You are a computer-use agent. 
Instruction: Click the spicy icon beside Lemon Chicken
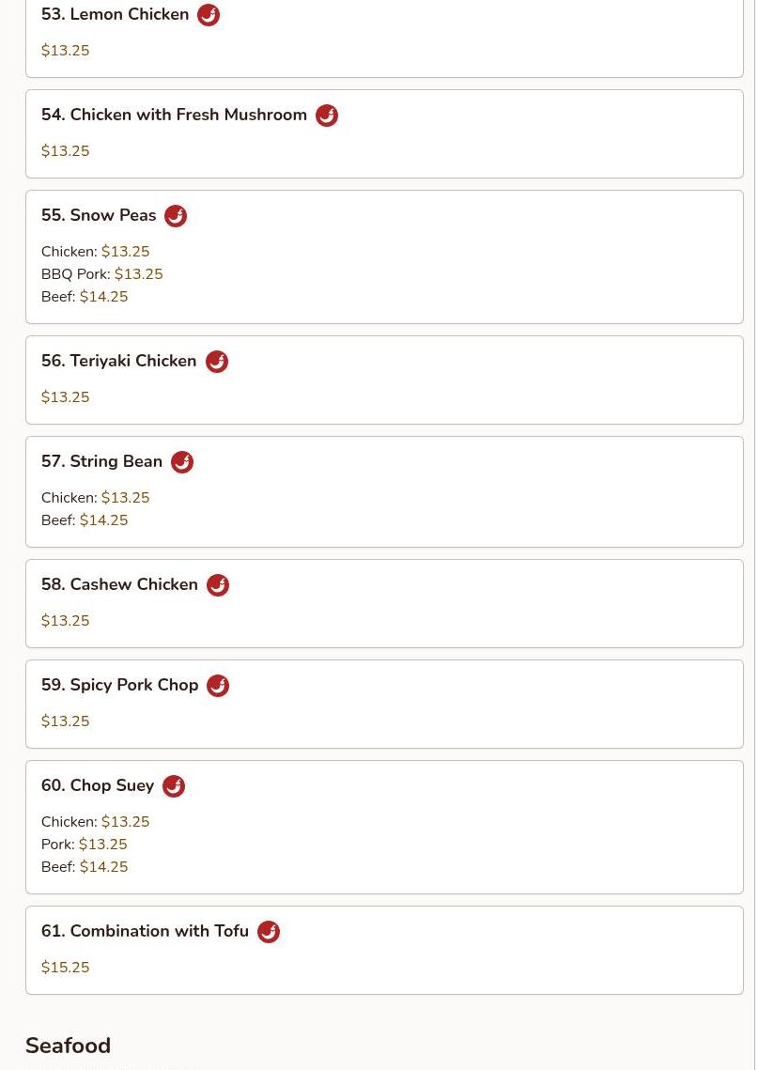209,14
